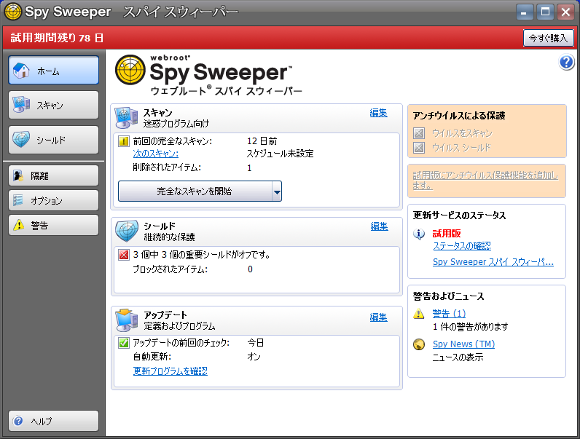Click disabled icon beside ウイルスをスキャン
Screen dimensions: 580x439
(419, 133)
